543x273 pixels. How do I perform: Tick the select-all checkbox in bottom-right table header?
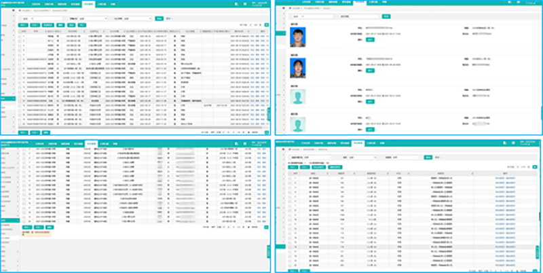pyautogui.click(x=289, y=174)
